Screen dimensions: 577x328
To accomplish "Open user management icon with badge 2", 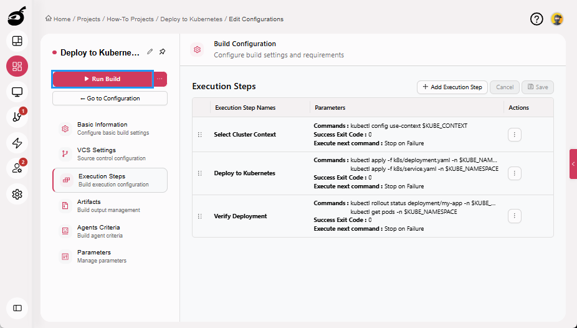I will click(x=17, y=168).
